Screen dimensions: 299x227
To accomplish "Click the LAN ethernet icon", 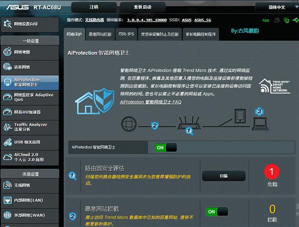I will [x=7, y=200].
